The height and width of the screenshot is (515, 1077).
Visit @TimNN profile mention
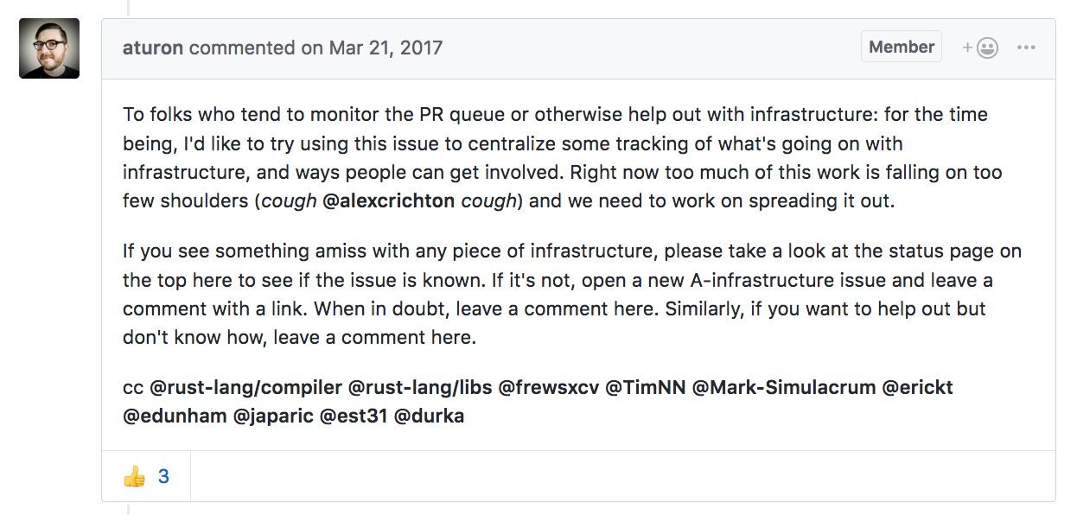645,387
